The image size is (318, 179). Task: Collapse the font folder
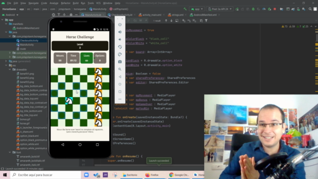tap(10, 152)
